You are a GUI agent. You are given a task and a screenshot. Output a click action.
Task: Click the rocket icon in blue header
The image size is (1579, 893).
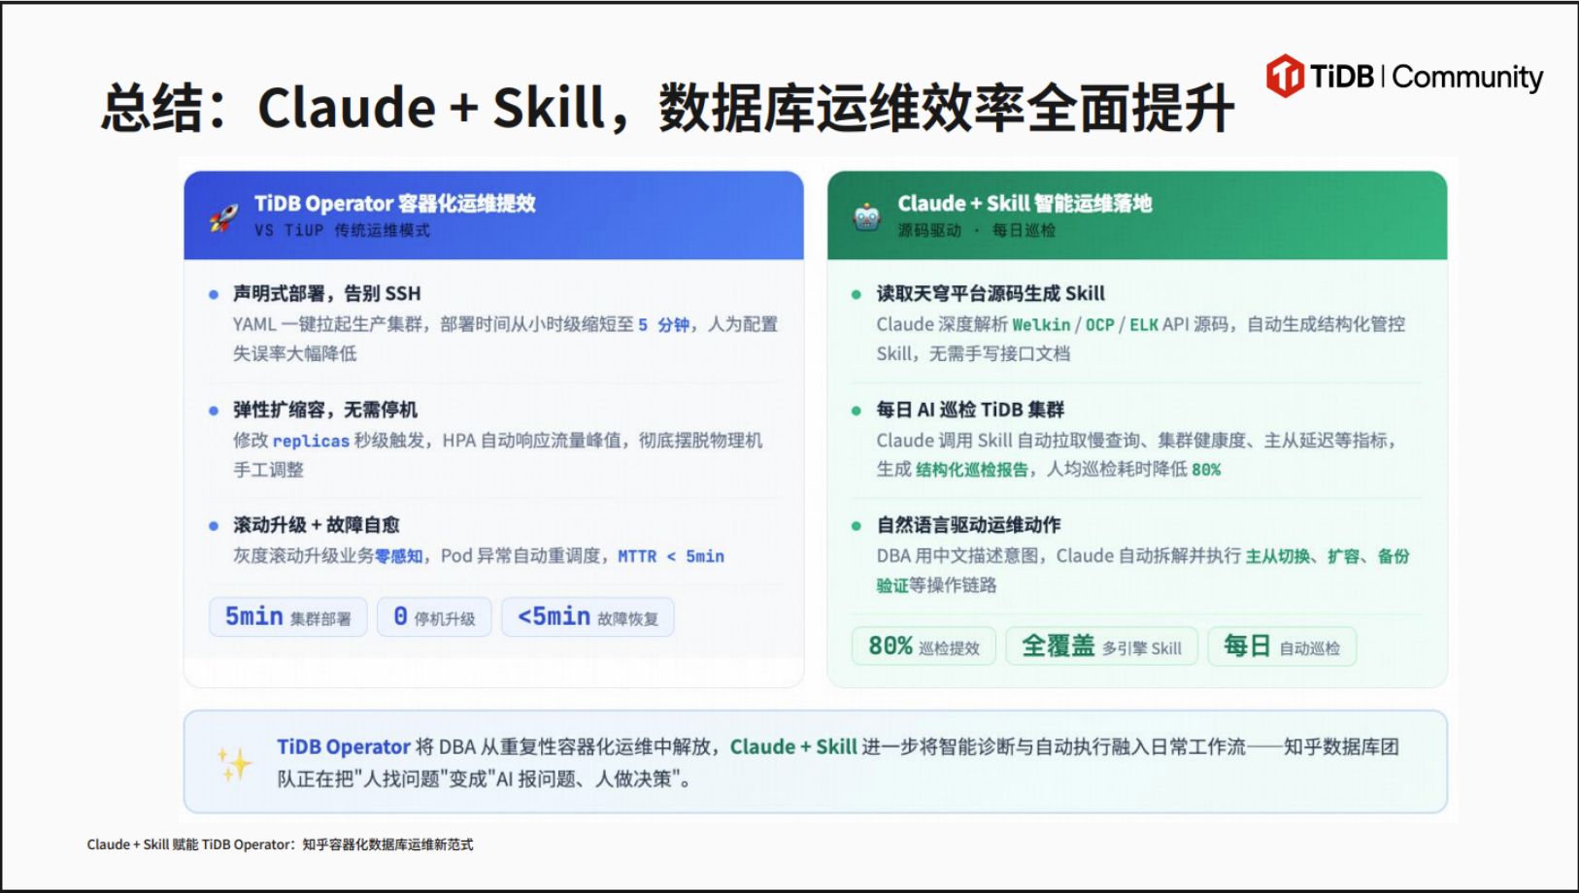223,216
